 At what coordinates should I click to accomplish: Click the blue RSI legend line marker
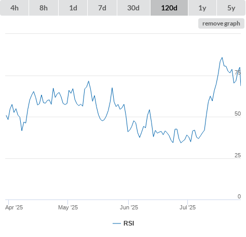click(x=117, y=223)
